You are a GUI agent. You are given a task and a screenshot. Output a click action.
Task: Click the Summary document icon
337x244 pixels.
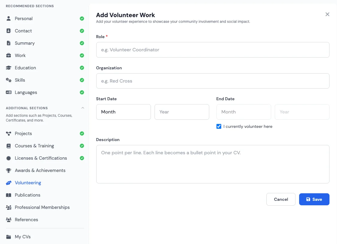coord(9,43)
